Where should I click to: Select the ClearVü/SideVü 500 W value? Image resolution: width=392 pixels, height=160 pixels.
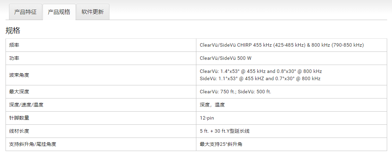click(225, 58)
